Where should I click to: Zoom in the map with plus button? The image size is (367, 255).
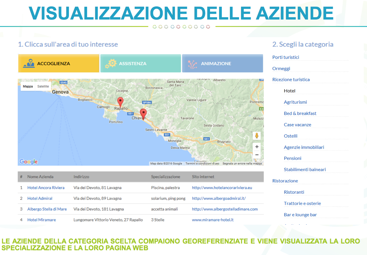(257, 147)
